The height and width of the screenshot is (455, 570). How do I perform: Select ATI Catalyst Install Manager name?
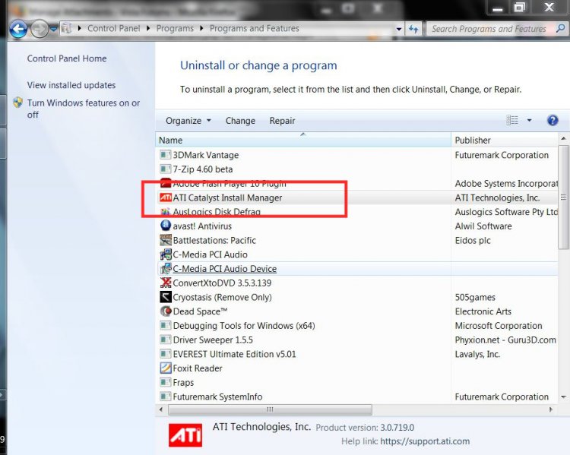(x=227, y=197)
